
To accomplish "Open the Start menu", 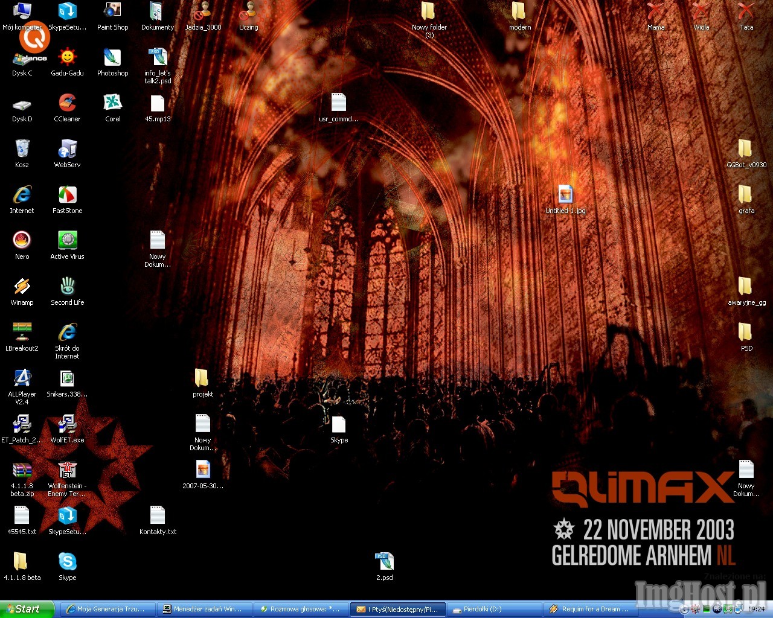I will pos(27,609).
